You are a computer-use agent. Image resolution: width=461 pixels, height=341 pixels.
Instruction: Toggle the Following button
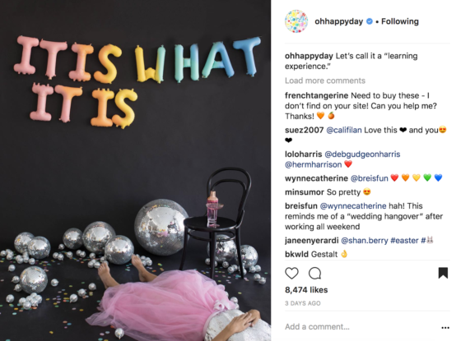click(x=400, y=21)
